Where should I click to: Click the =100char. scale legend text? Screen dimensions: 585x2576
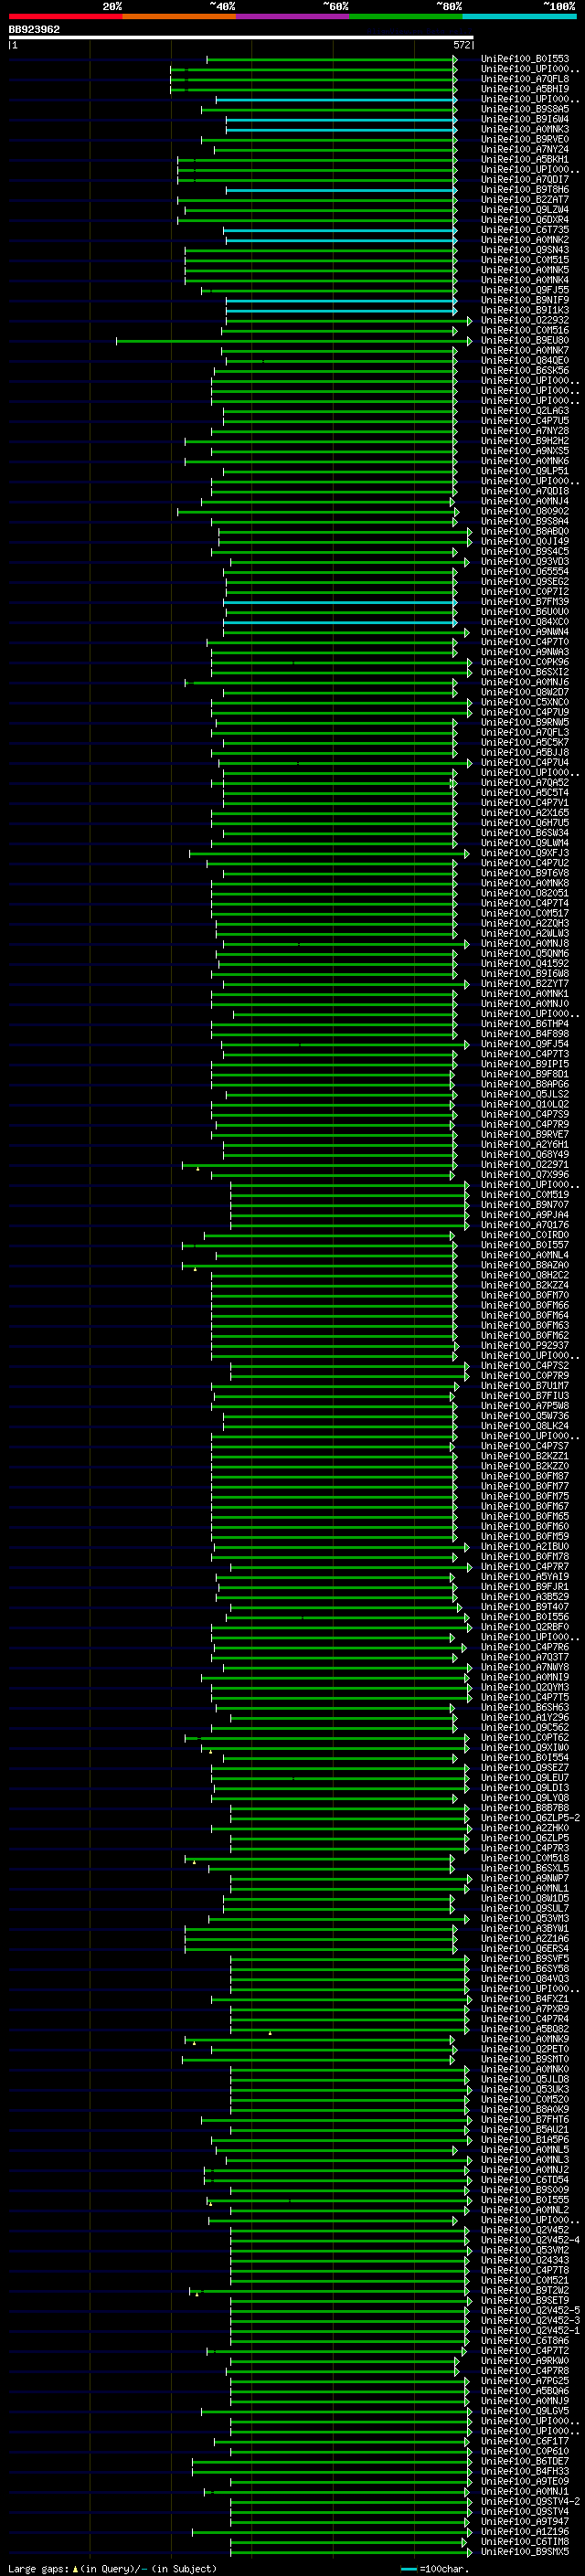444,2569
